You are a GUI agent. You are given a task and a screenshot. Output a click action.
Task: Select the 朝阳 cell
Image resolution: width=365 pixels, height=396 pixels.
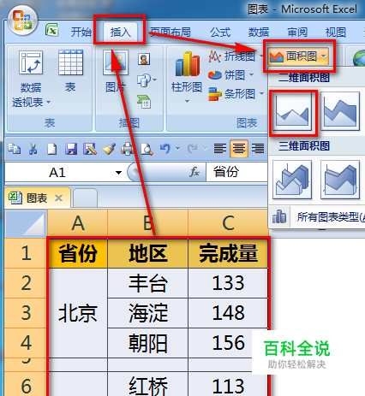(147, 343)
